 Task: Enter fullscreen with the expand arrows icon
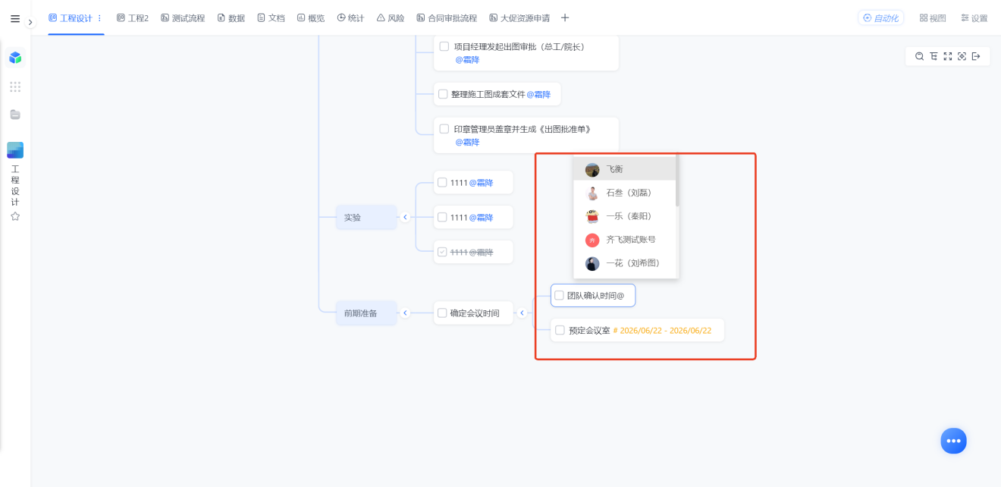tap(947, 57)
